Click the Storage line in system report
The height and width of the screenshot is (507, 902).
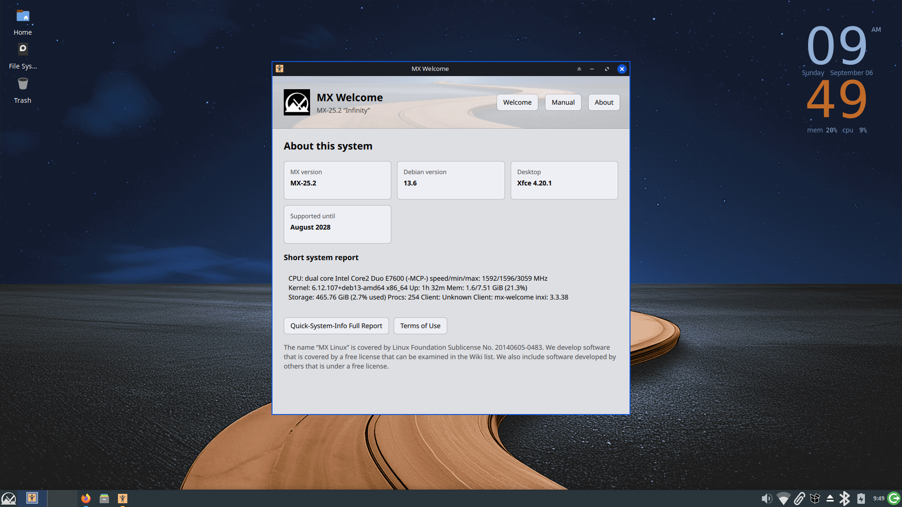pos(428,297)
